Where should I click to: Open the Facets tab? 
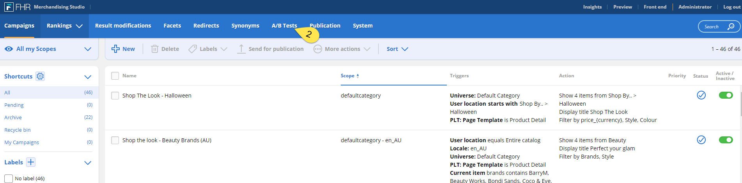172,26
